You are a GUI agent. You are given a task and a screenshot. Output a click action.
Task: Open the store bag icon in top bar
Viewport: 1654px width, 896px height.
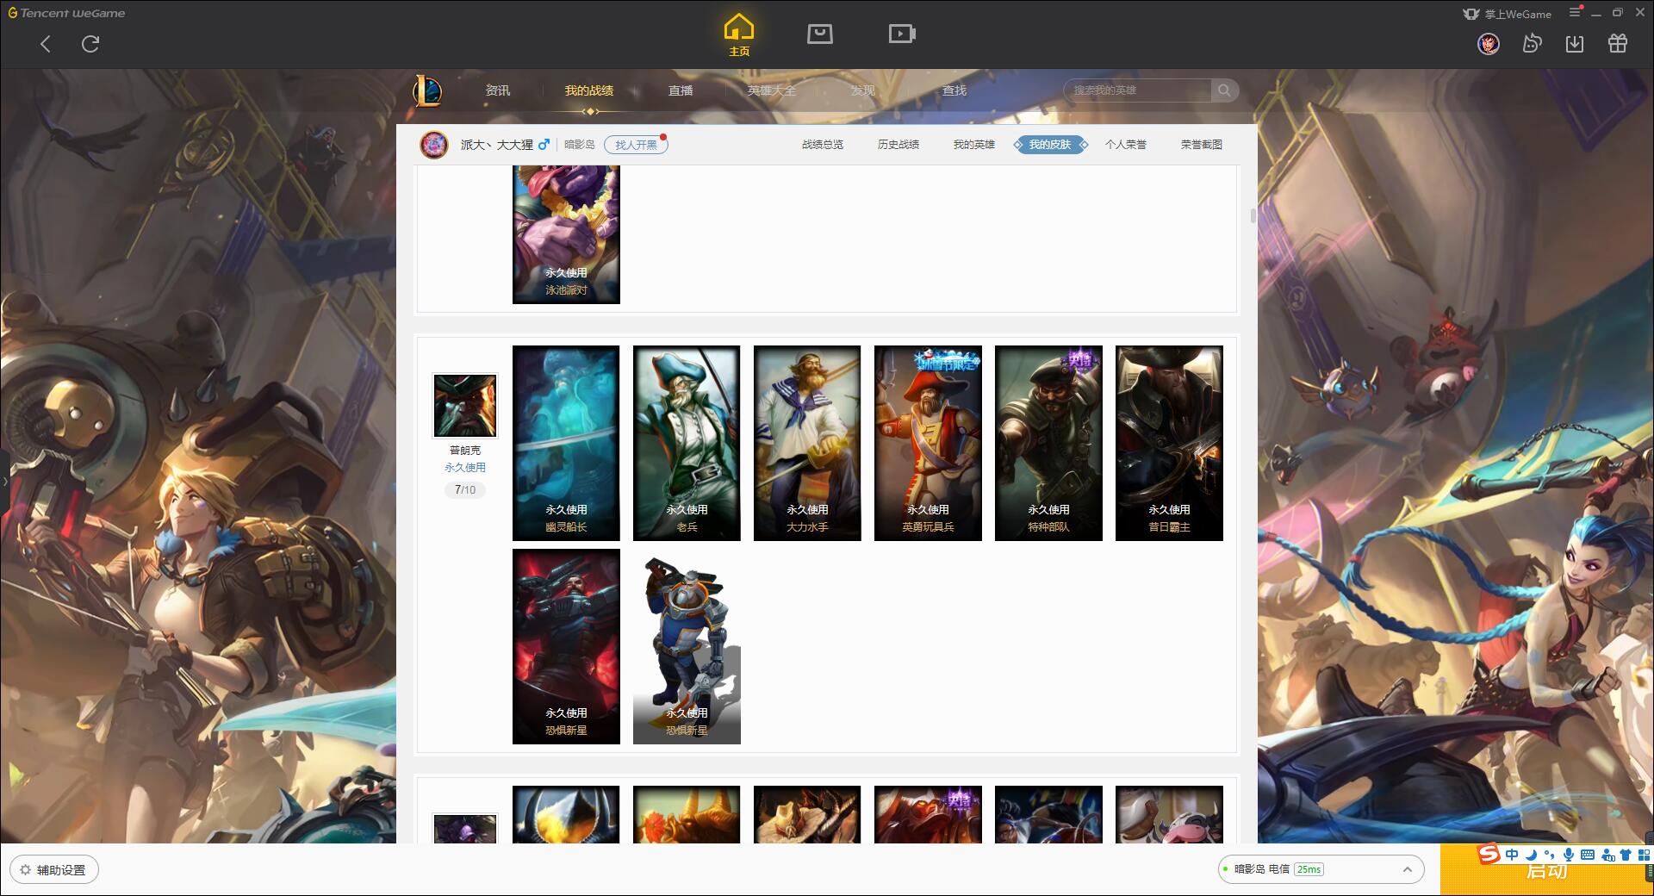pos(819,34)
